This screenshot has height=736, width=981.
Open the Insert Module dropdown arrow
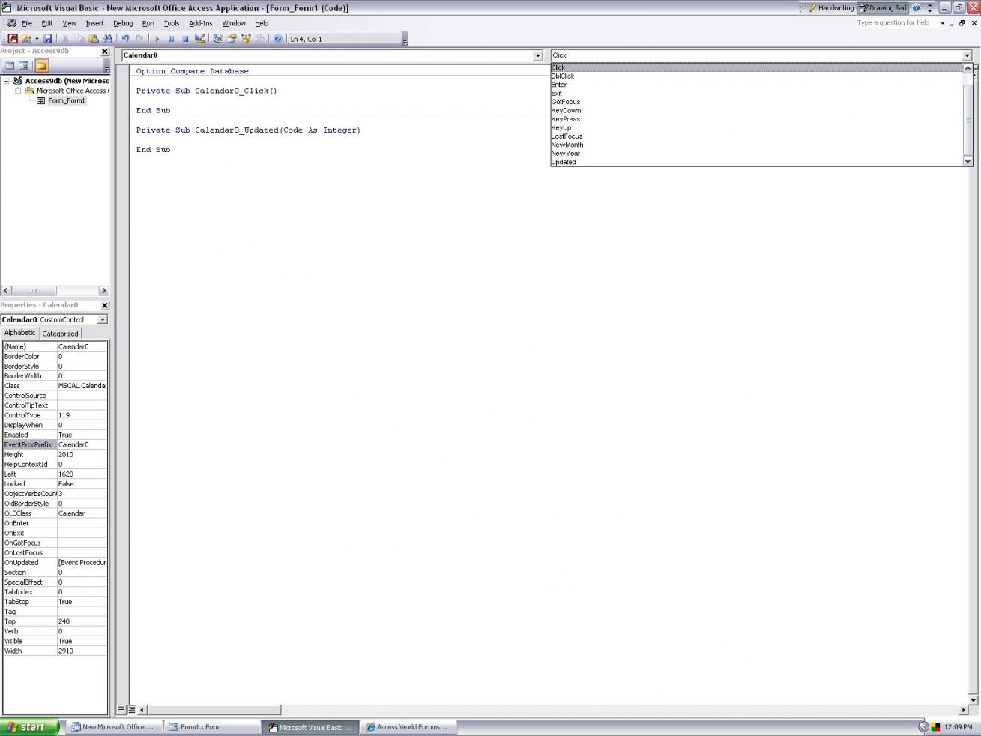click(x=37, y=39)
